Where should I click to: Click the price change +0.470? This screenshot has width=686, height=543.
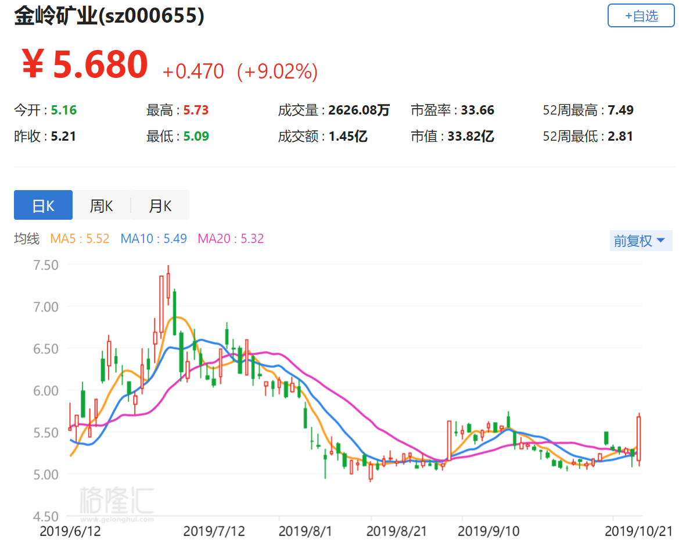pyautogui.click(x=193, y=72)
